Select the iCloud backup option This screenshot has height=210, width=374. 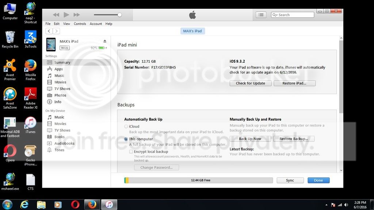click(126, 127)
